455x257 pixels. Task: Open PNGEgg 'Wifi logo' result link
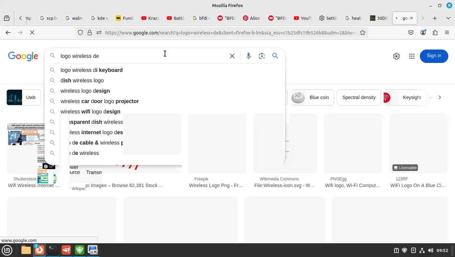[x=353, y=185]
